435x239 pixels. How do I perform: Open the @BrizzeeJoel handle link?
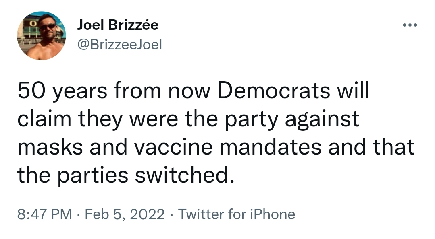coord(120,45)
